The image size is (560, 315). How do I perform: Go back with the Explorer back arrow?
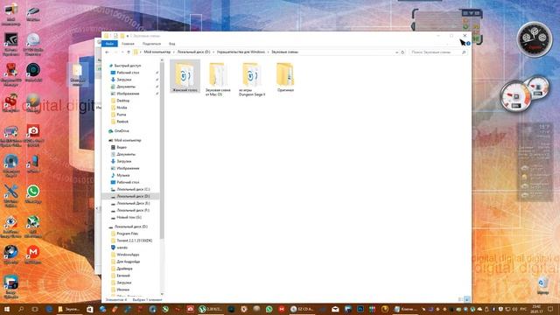point(107,52)
